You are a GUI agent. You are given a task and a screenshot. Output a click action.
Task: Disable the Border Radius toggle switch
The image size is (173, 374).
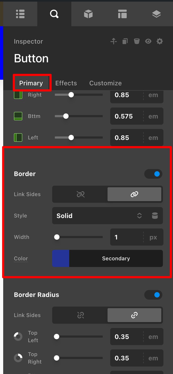click(x=153, y=295)
